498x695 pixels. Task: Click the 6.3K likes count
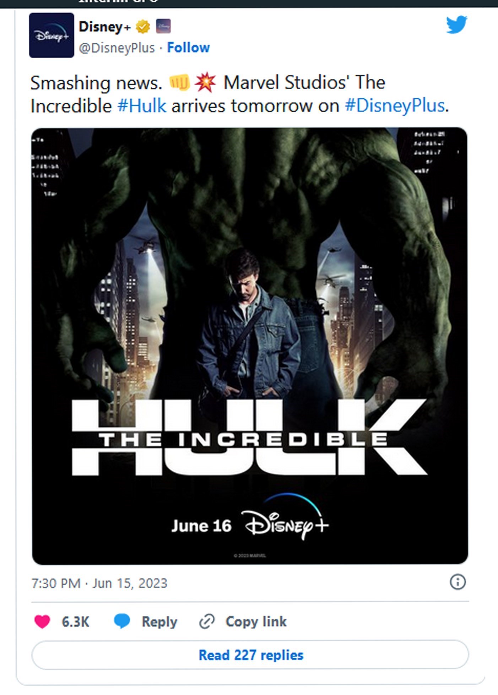click(75, 621)
